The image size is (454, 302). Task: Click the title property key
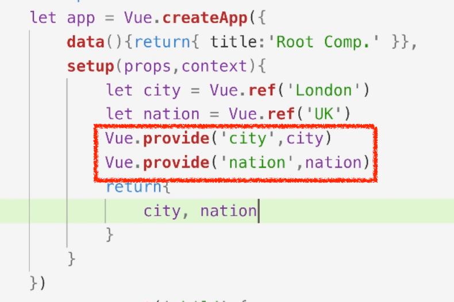pyautogui.click(x=233, y=42)
